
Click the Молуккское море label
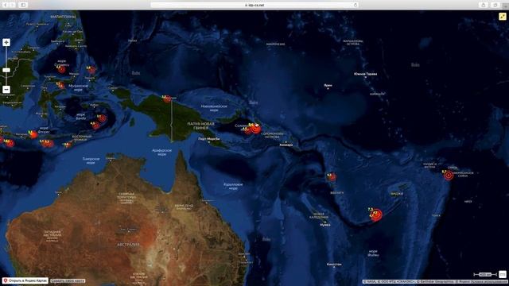78,87
